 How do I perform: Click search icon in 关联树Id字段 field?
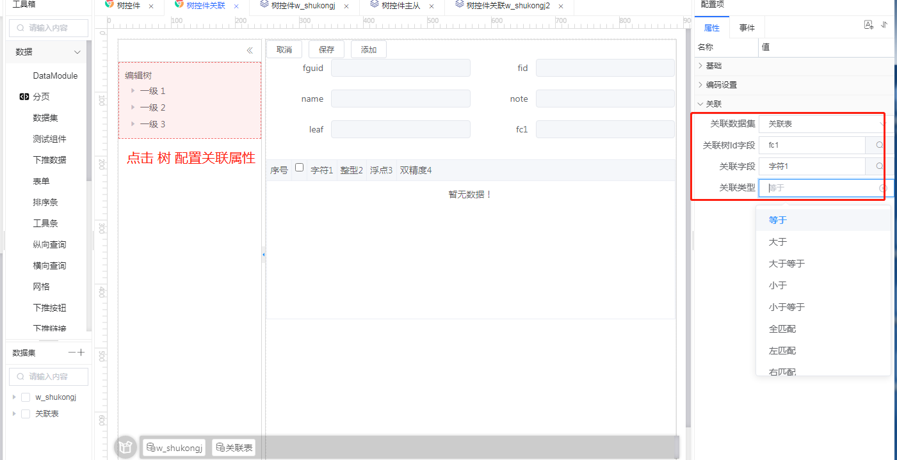click(879, 145)
